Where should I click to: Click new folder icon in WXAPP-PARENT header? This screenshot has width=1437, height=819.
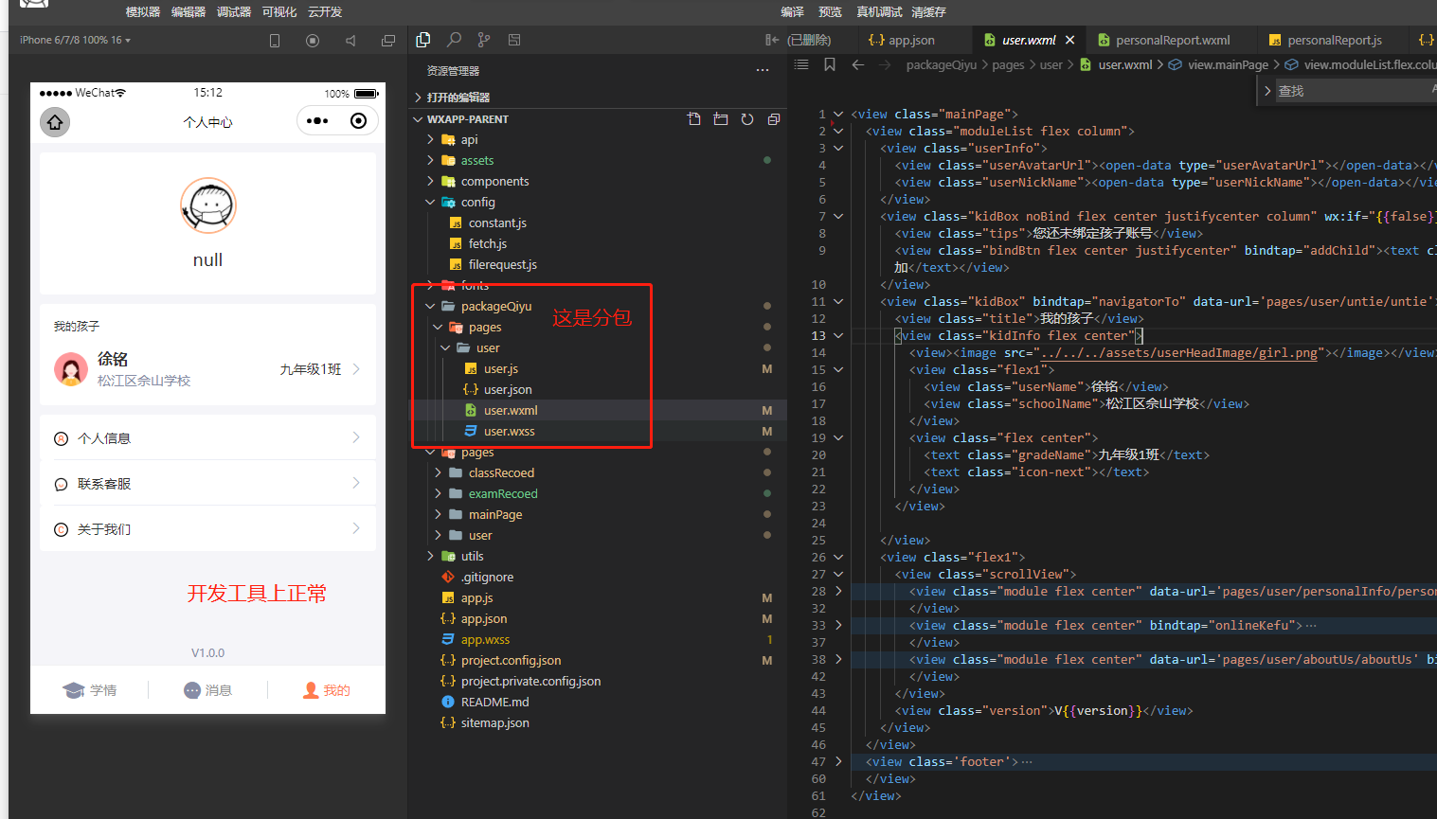tap(721, 119)
